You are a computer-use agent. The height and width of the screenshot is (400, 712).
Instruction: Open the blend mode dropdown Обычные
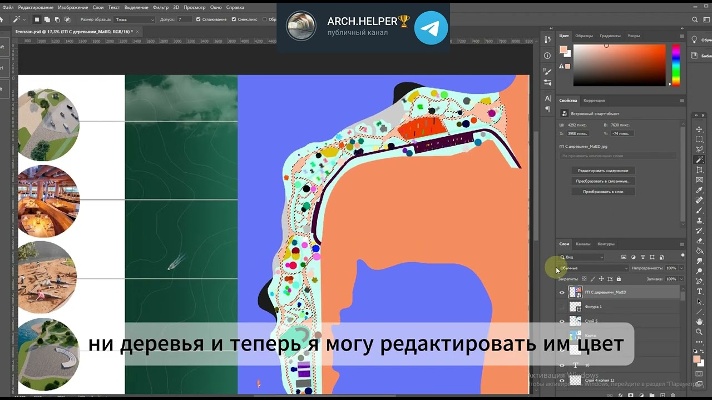point(594,268)
